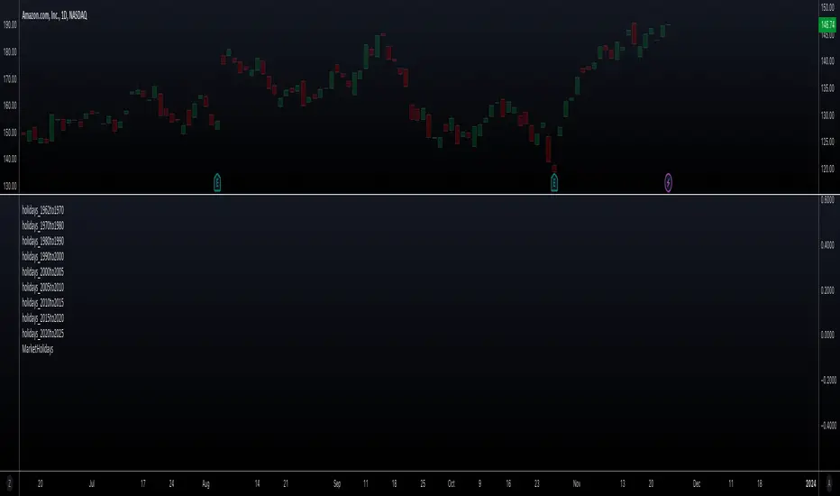Screen dimensions: 840x496
Task: Click the 2024 label on the time axis
Action: tap(810, 483)
